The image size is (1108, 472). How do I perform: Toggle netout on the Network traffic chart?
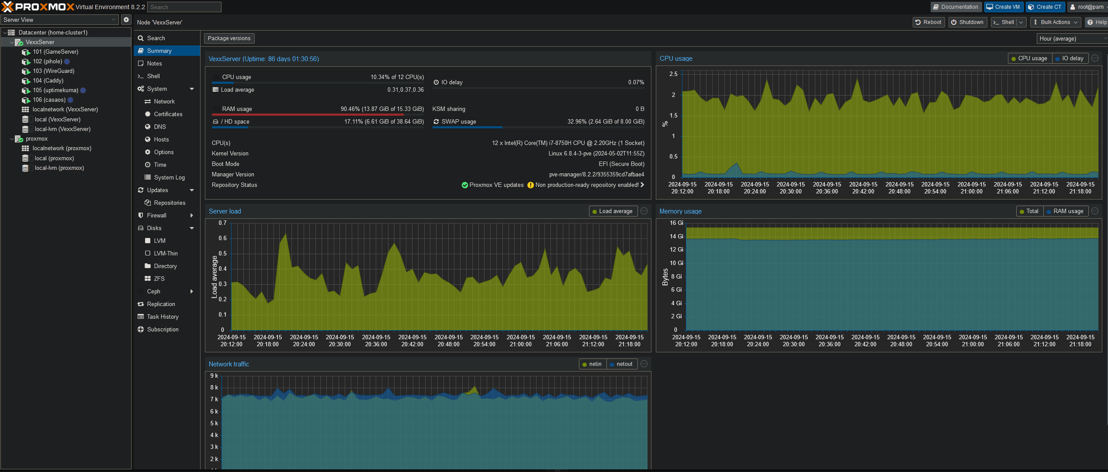pos(622,364)
